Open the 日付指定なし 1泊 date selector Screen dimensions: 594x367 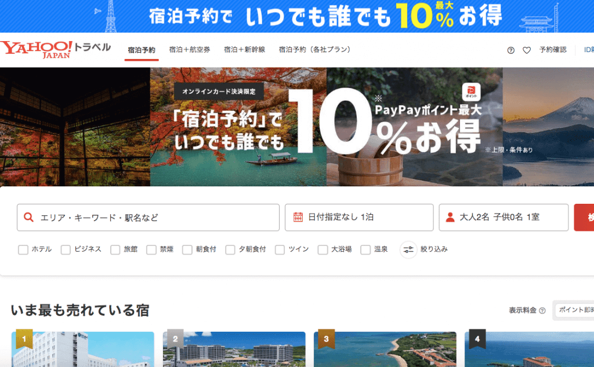click(x=358, y=217)
